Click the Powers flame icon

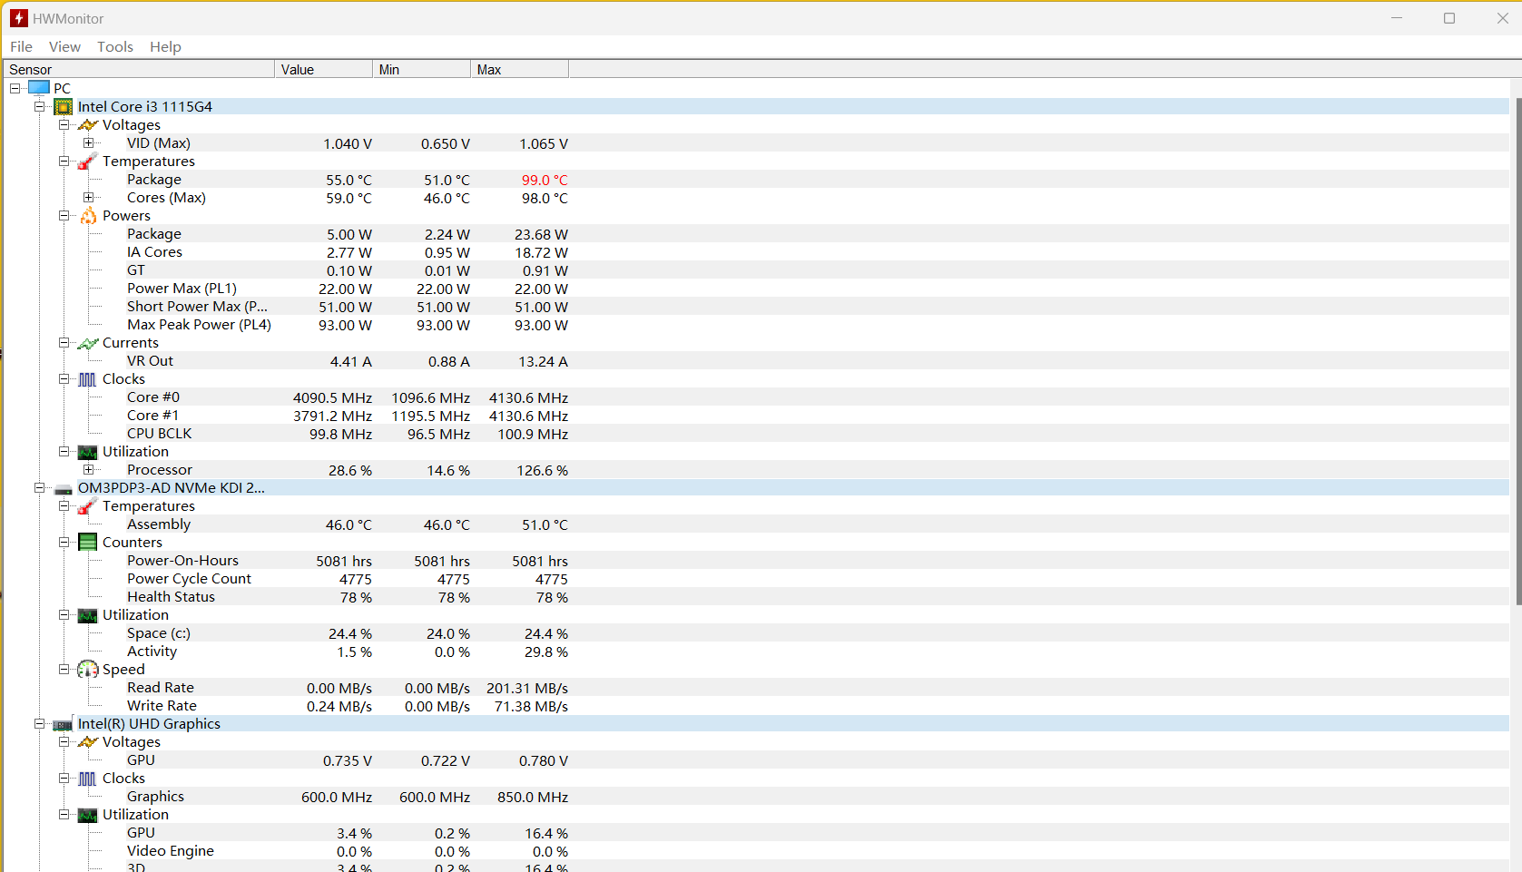tap(88, 216)
